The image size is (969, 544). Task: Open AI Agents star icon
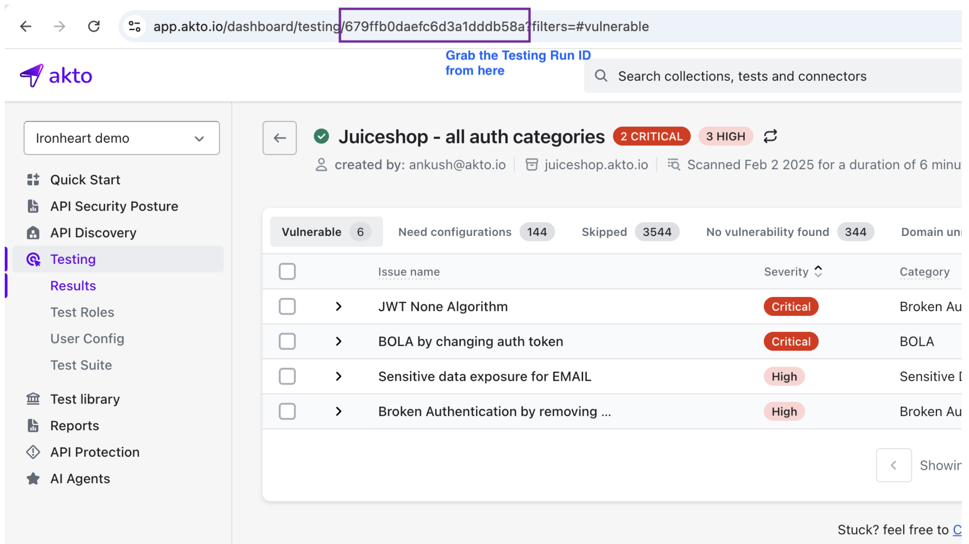click(x=33, y=479)
